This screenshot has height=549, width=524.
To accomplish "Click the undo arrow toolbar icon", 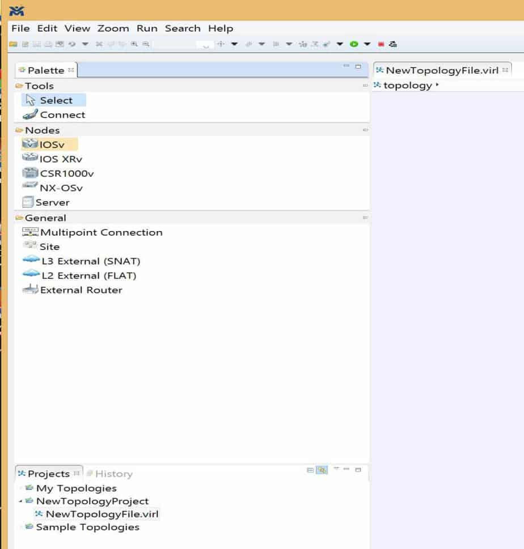I will pos(72,44).
